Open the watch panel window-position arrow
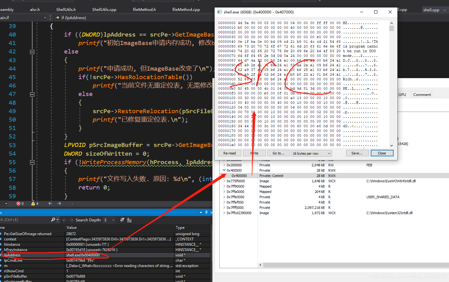The width and height of the screenshot is (449, 282). [x=201, y=213]
